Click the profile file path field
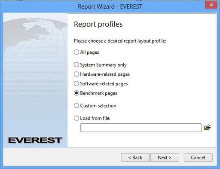This screenshot has width=220, height=169. (141, 128)
